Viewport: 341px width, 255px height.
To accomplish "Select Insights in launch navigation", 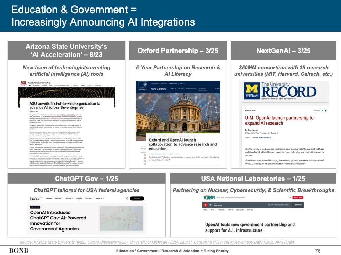I will 79,198.
